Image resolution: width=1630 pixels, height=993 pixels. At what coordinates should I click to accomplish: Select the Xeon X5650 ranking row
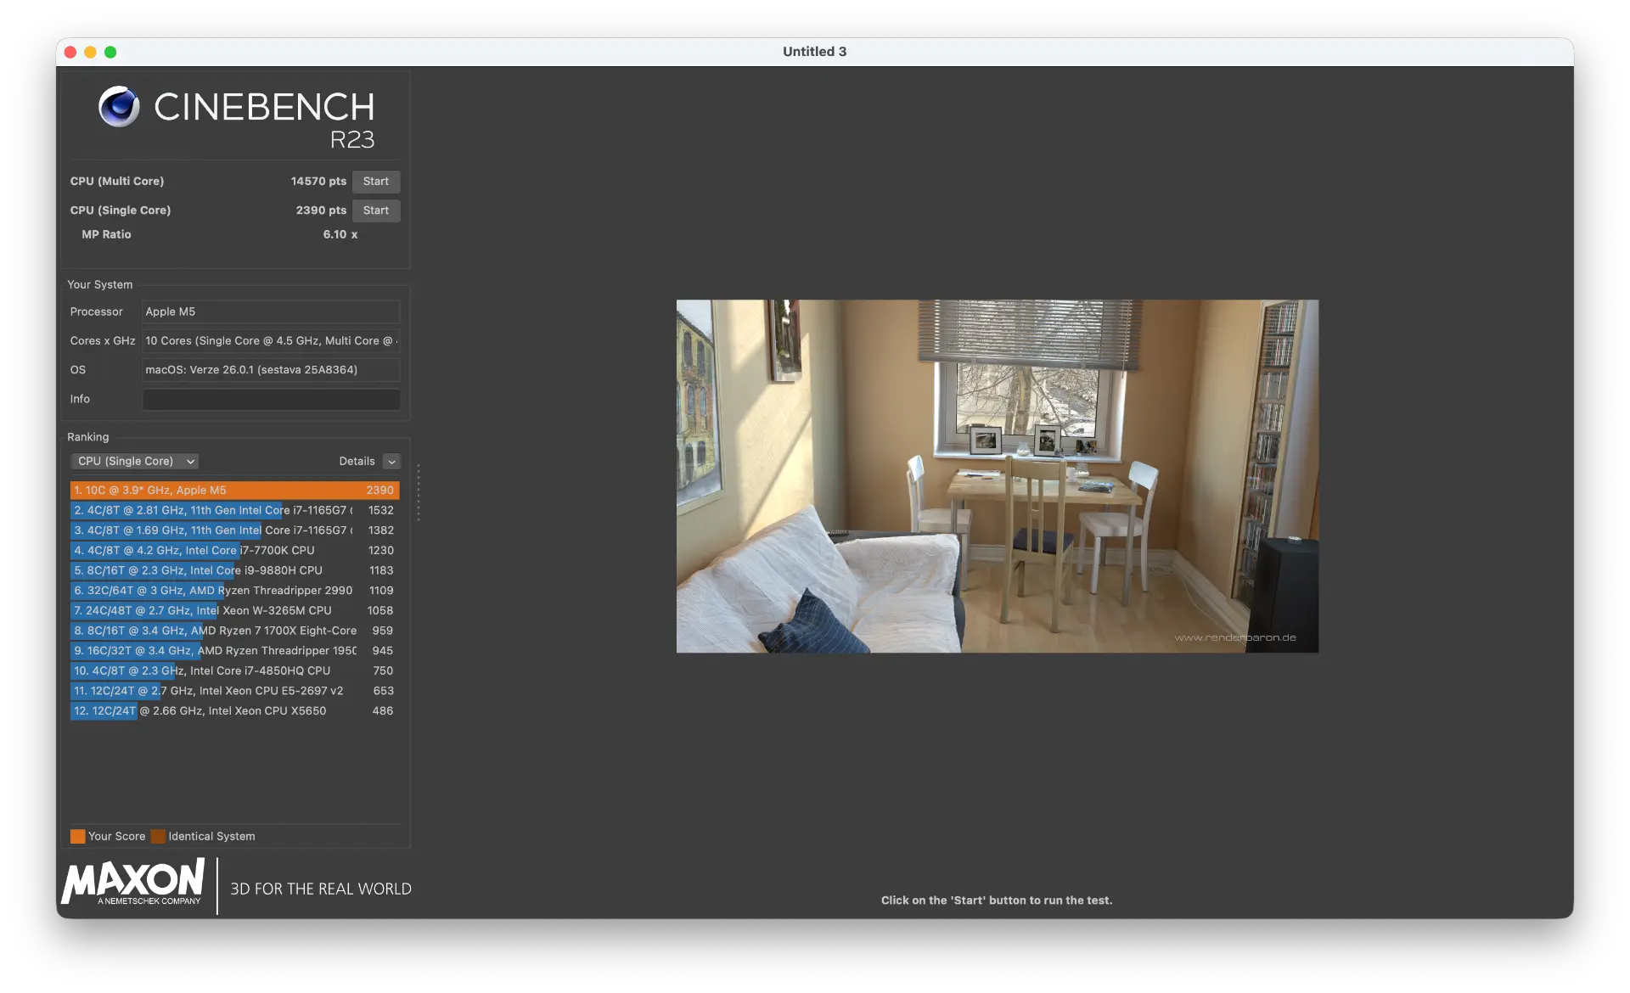pos(234,711)
